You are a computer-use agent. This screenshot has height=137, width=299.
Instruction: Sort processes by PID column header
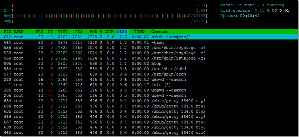[x=7, y=32]
